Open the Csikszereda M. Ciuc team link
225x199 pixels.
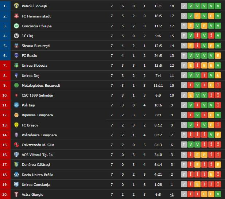pos(38,145)
